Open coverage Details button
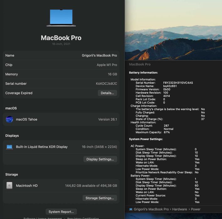This screenshot has width=222, height=219. 107,93
